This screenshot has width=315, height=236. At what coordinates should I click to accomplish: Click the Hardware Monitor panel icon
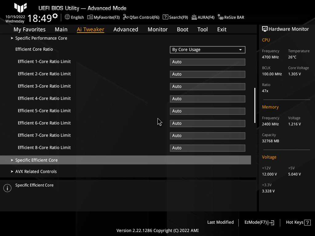click(265, 29)
